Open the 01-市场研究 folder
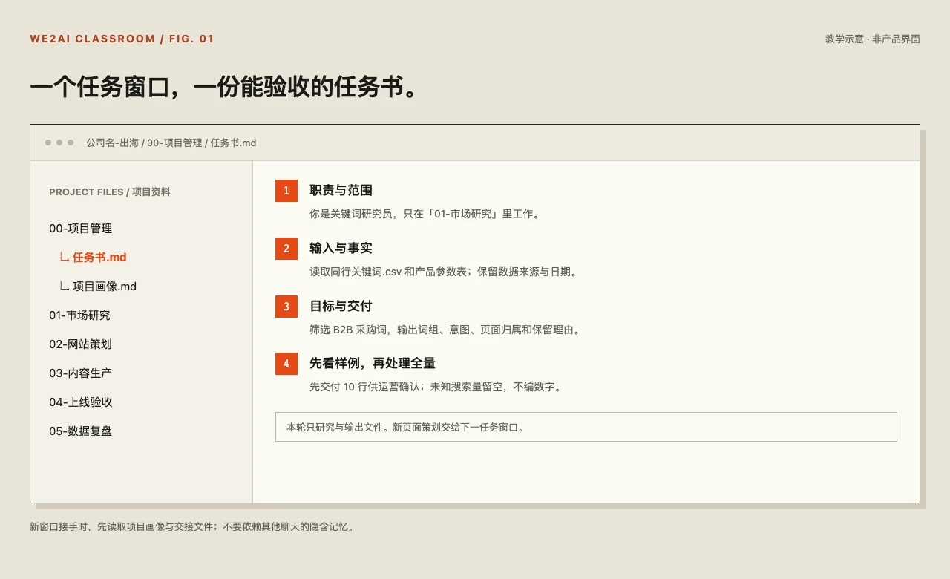Viewport: 950px width, 579px height. pos(79,315)
